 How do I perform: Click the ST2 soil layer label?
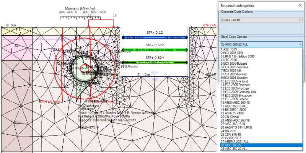[x=16, y=123]
